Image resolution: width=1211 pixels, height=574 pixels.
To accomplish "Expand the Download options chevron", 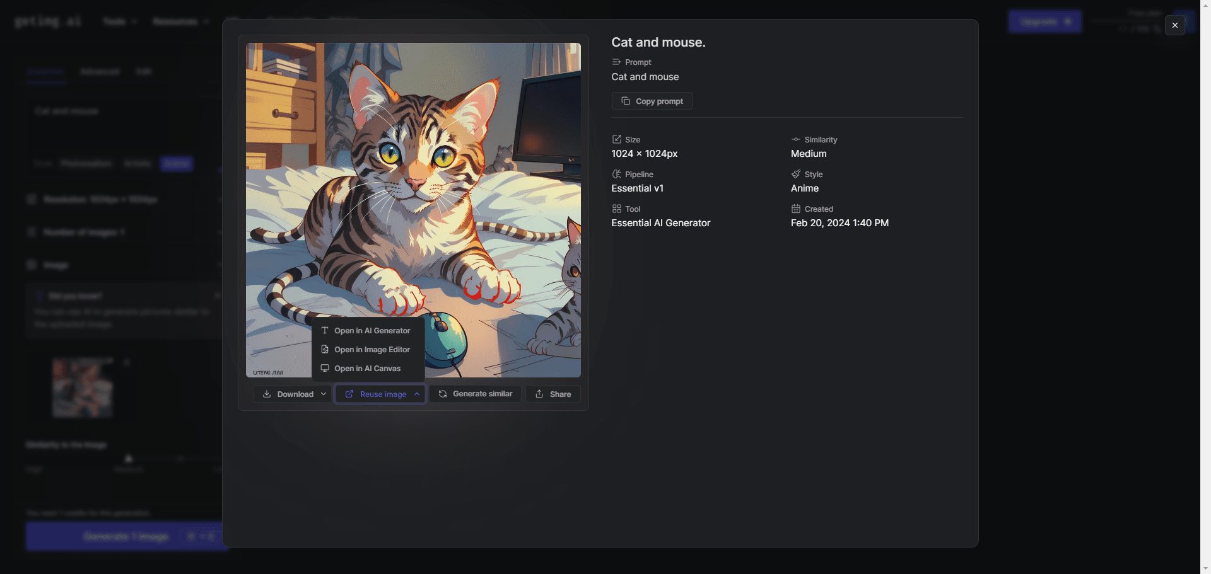I will click(324, 394).
